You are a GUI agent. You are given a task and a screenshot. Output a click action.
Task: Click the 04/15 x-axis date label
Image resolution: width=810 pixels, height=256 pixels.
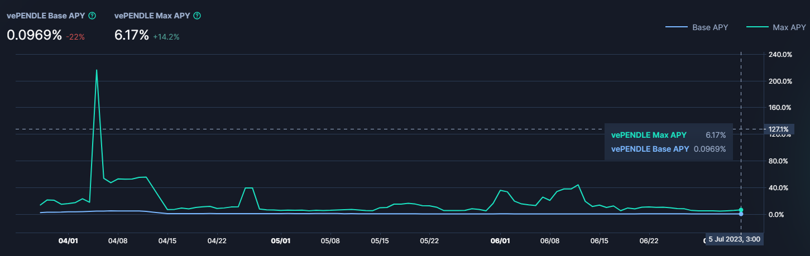[167, 241]
